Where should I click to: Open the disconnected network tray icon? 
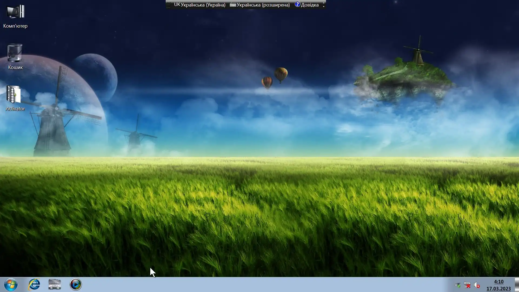pos(467,285)
